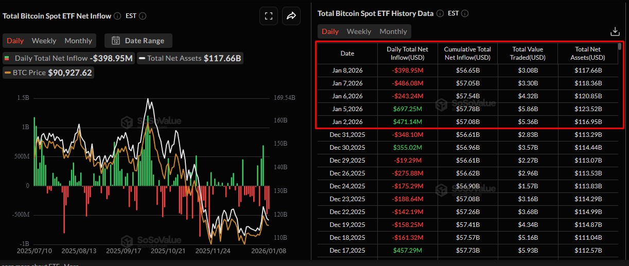Switch chart to Weekly view
The image size is (629, 266).
(x=44, y=41)
